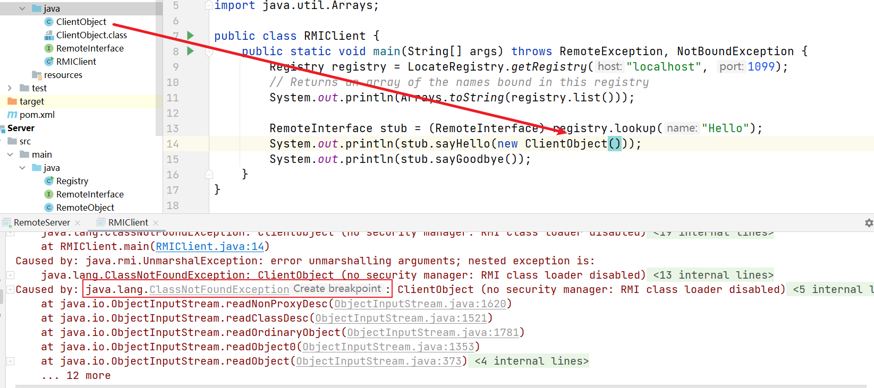
Task: Close the RemoteServer run tab
Action: click(x=78, y=223)
